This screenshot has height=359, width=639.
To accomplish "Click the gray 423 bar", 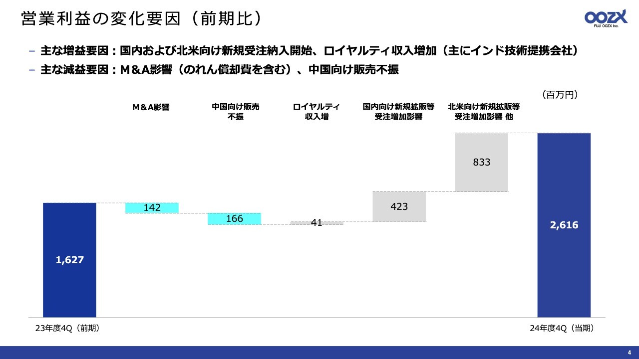I will (399, 206).
